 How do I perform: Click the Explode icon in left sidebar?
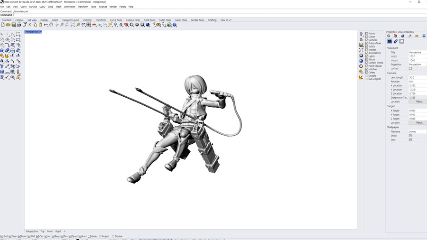click(x=7, y=56)
